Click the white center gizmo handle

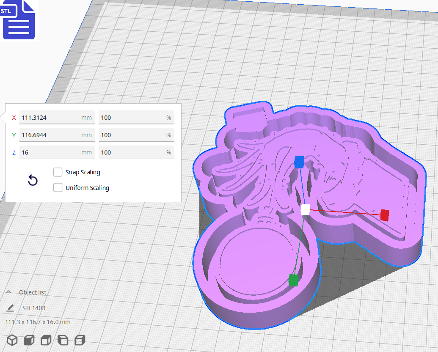pos(306,210)
